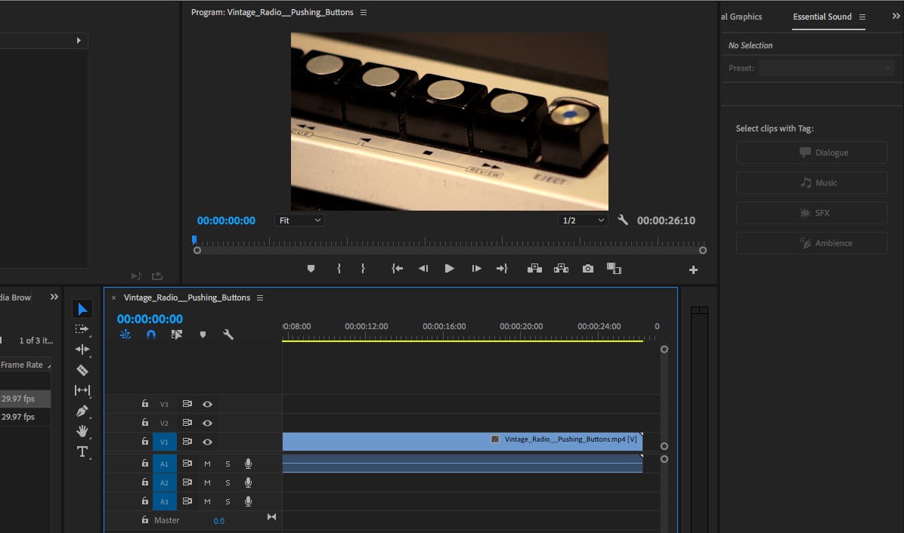Click Comparison View button
This screenshot has height=533, width=904.
(614, 269)
